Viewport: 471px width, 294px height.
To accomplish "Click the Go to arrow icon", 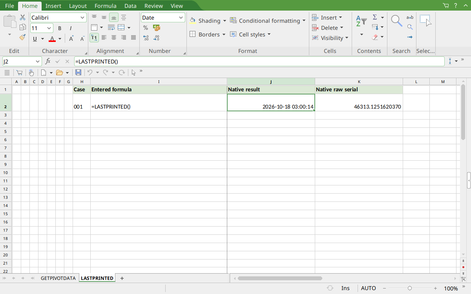I will click(410, 37).
